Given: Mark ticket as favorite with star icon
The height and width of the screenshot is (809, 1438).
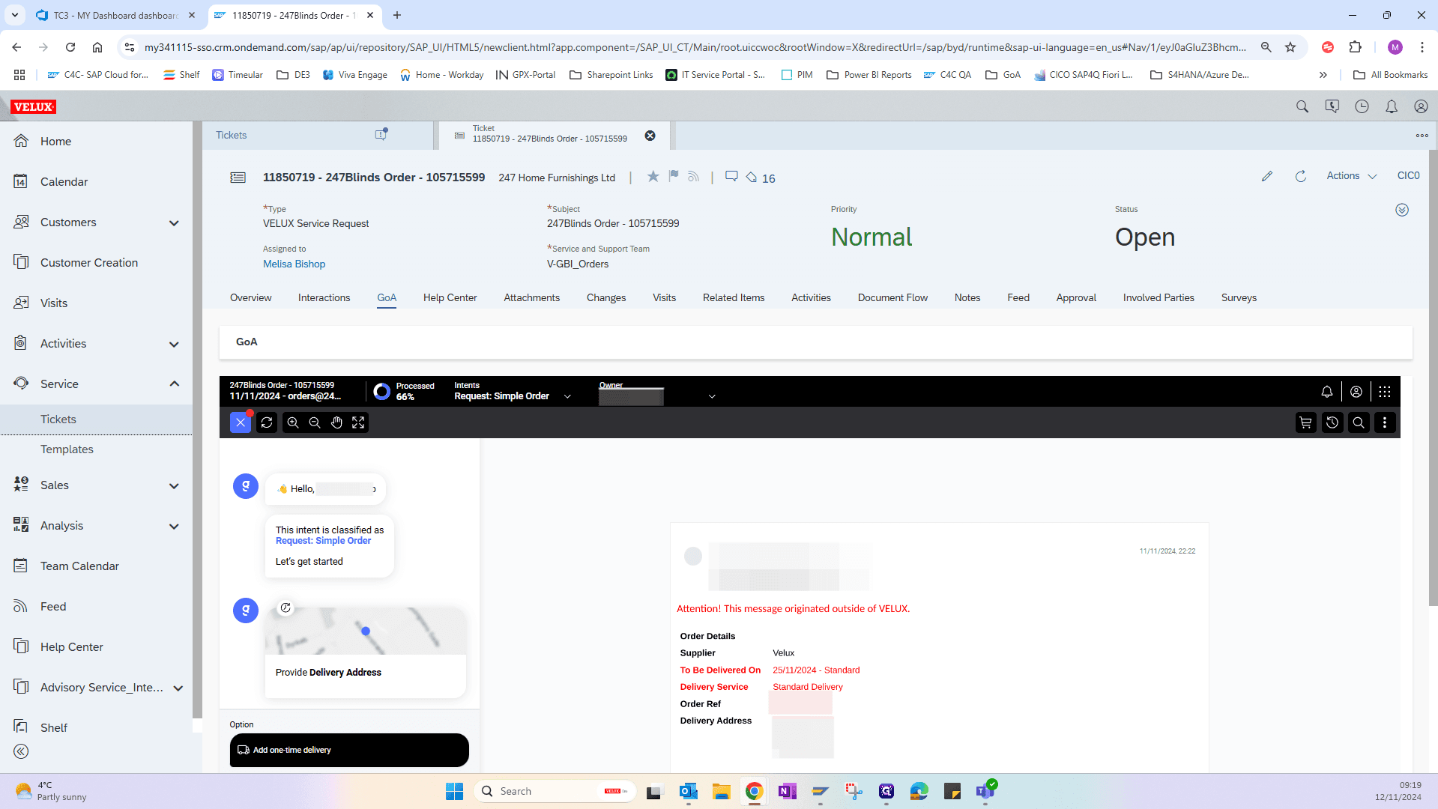Looking at the screenshot, I should tap(653, 177).
